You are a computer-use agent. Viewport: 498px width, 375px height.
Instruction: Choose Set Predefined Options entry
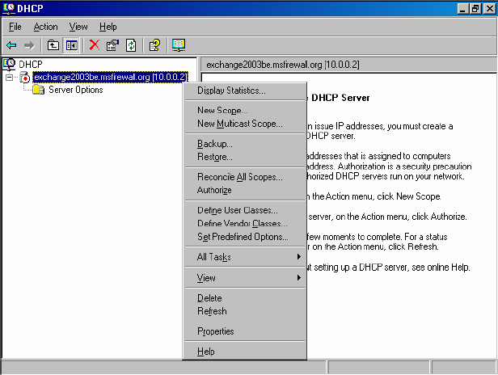[245, 237]
